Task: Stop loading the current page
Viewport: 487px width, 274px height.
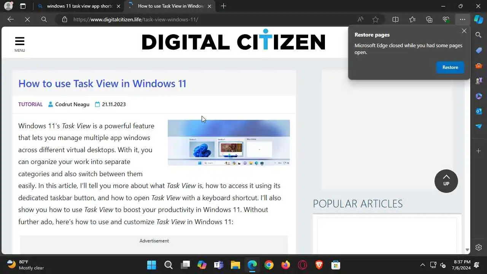Action: tap(27, 19)
